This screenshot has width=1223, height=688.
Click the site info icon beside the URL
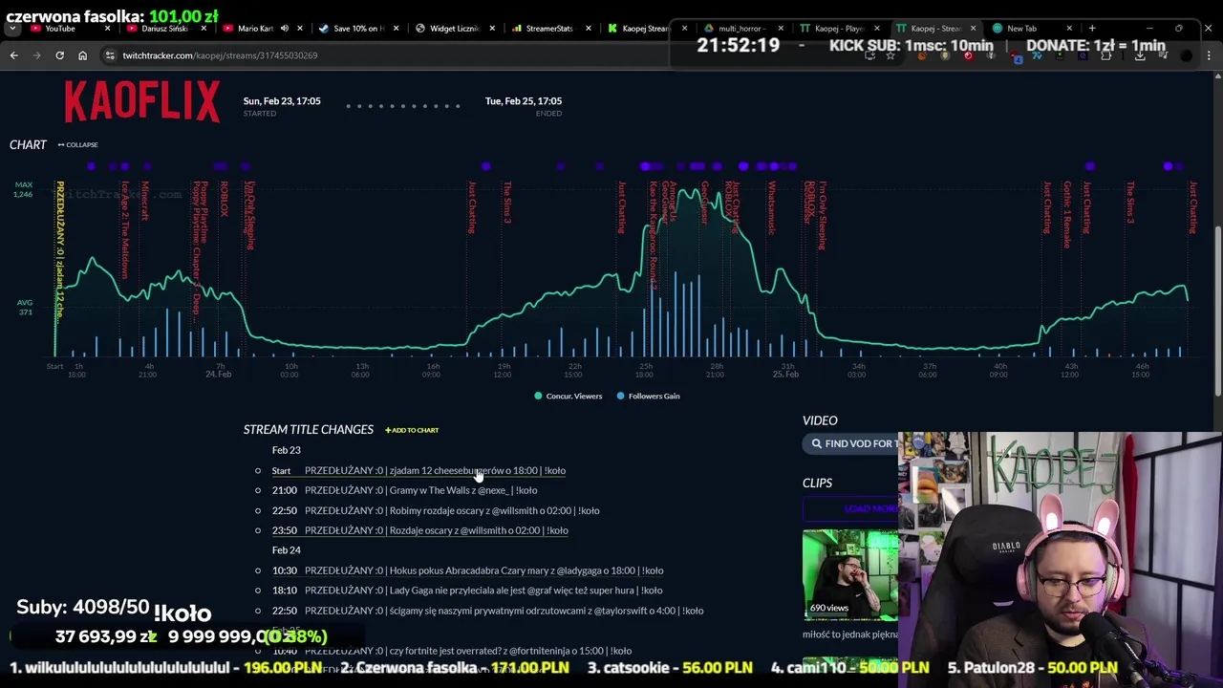coord(110,55)
